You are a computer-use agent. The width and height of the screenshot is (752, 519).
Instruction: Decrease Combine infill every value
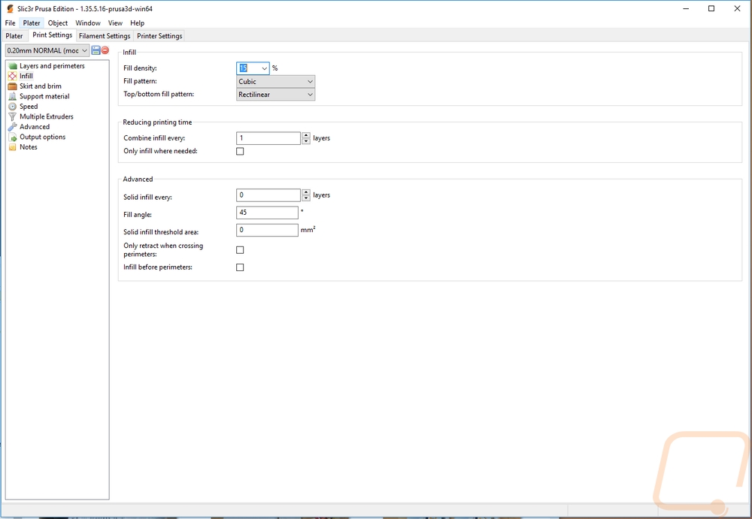(x=306, y=141)
